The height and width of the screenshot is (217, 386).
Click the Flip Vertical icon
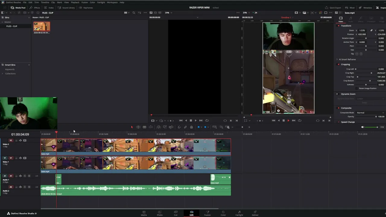(x=361, y=54)
